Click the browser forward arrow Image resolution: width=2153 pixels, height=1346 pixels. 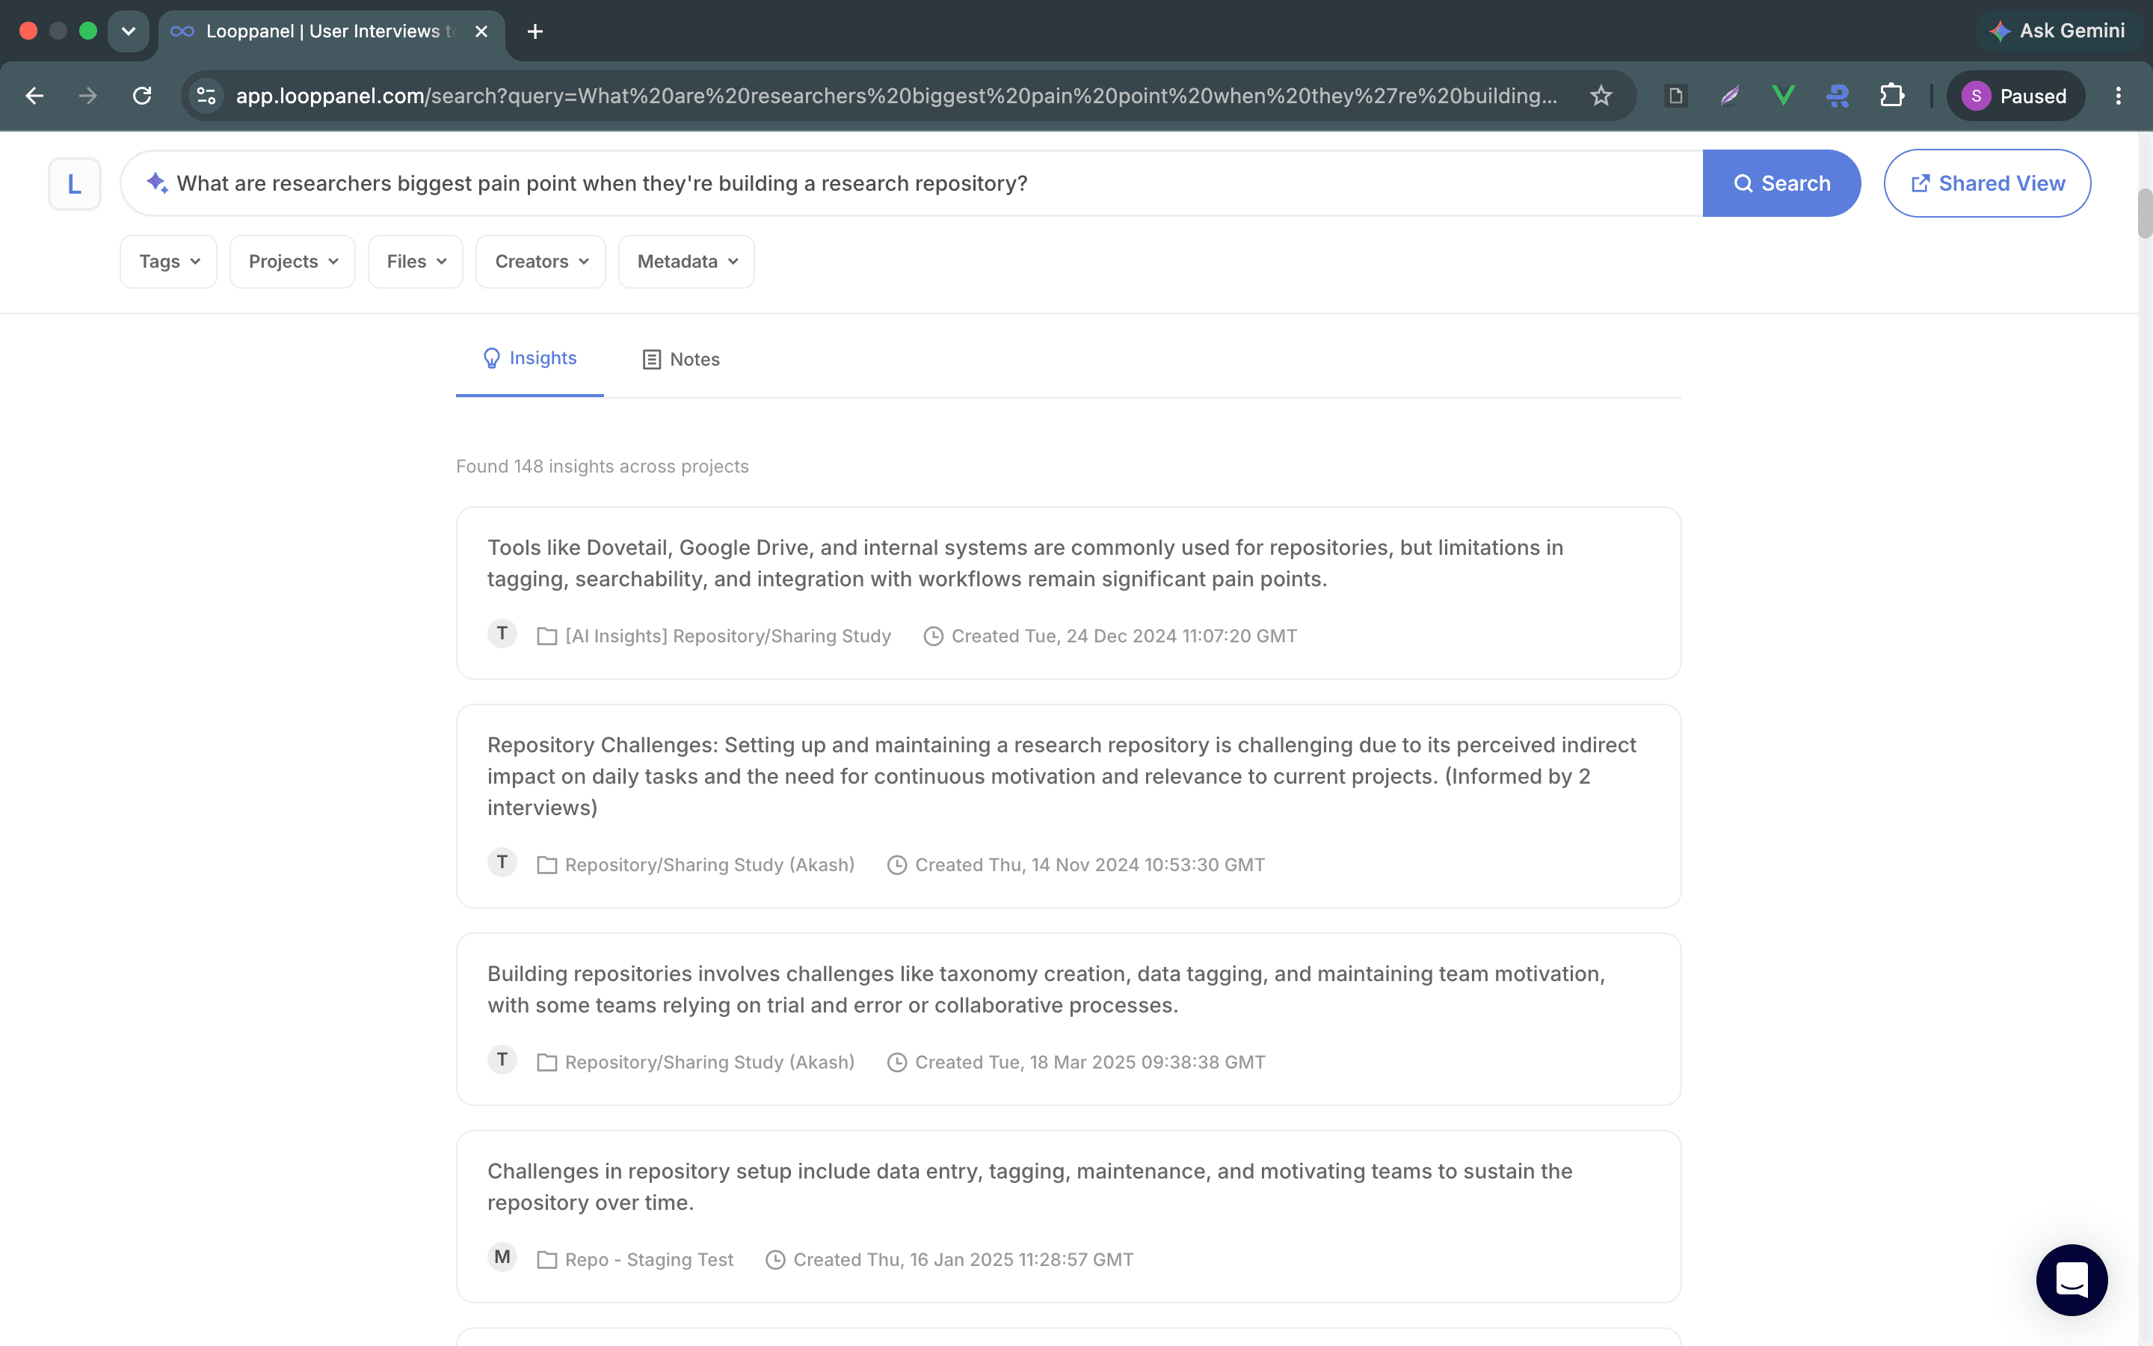click(x=87, y=95)
